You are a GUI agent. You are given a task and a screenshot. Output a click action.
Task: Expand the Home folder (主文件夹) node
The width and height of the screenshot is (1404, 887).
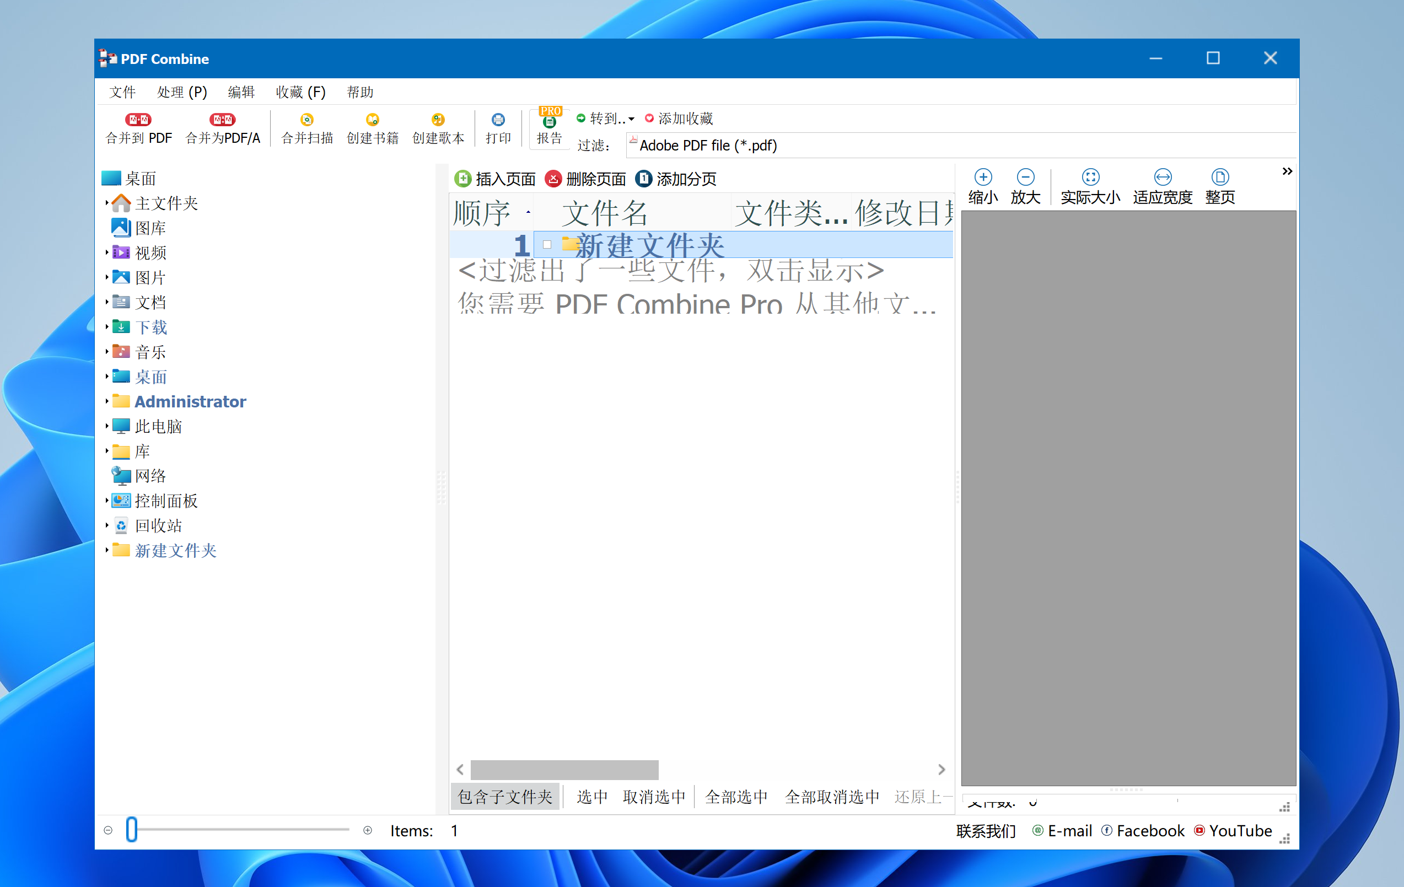click(x=107, y=203)
